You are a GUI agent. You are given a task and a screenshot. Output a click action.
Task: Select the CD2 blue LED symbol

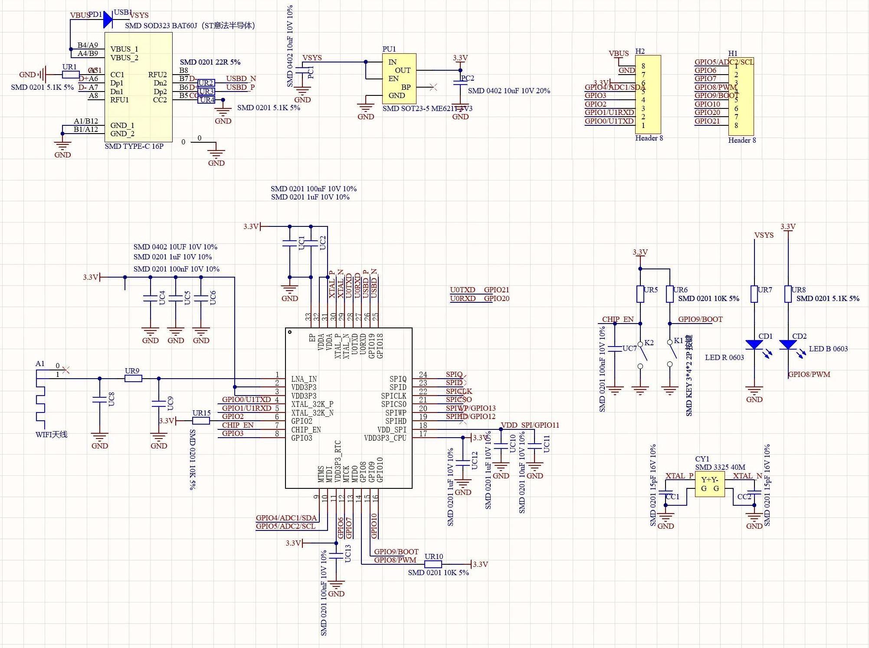[x=788, y=345]
